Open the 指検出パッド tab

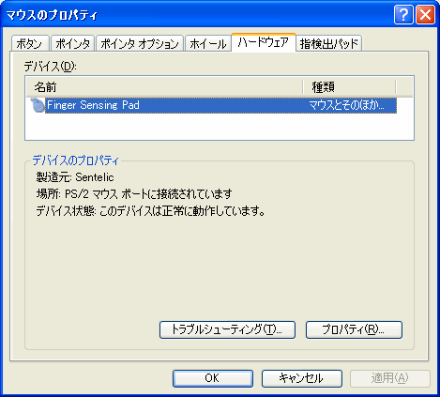click(329, 43)
